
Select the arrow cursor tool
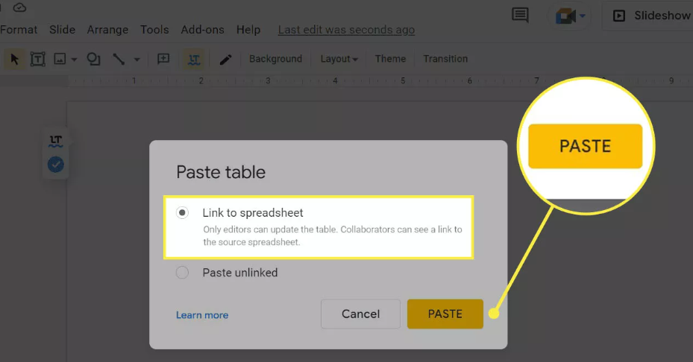pos(14,59)
